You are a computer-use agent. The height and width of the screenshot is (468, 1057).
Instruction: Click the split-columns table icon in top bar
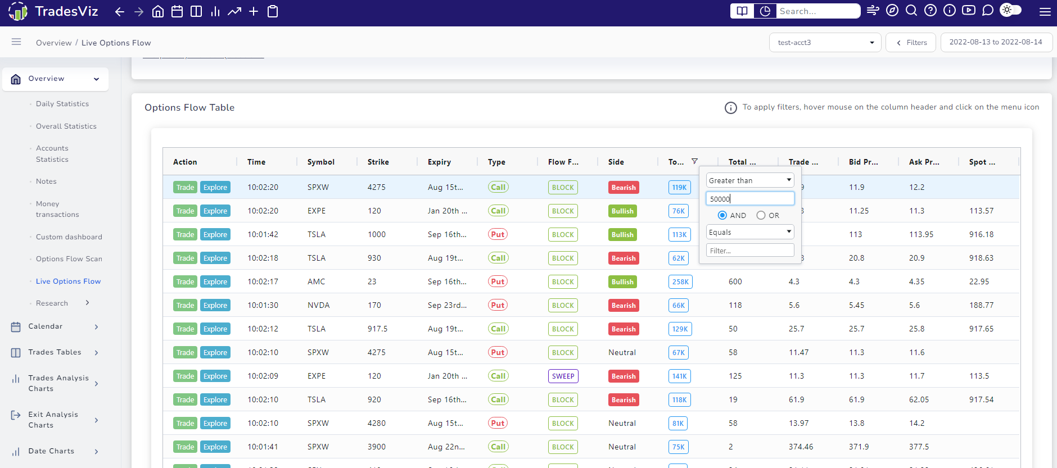pyautogui.click(x=196, y=11)
